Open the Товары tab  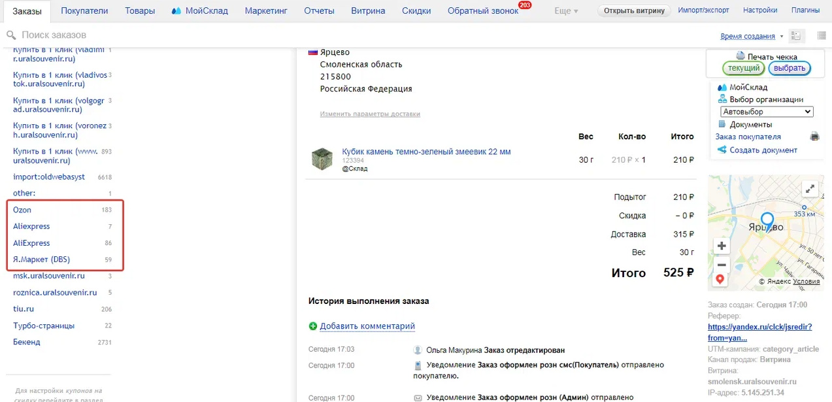pyautogui.click(x=140, y=10)
